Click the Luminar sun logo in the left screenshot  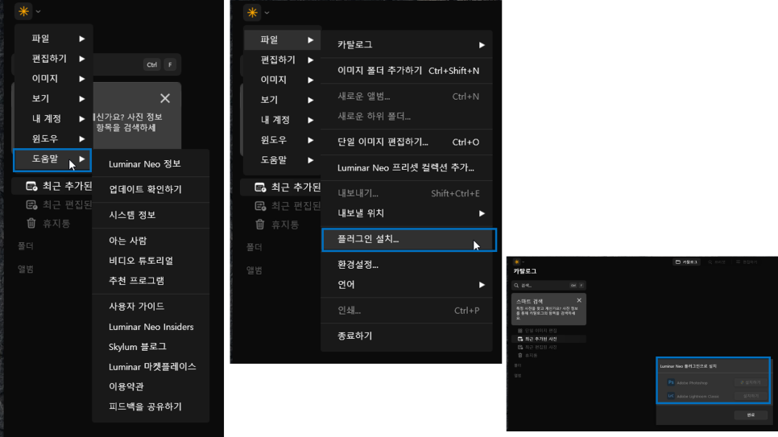pos(23,11)
